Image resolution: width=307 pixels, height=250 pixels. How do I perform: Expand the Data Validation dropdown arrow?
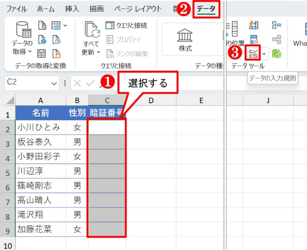(264, 53)
